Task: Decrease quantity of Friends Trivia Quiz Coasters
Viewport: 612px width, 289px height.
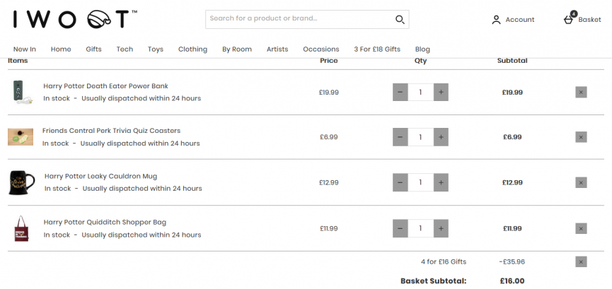Action: (x=400, y=137)
